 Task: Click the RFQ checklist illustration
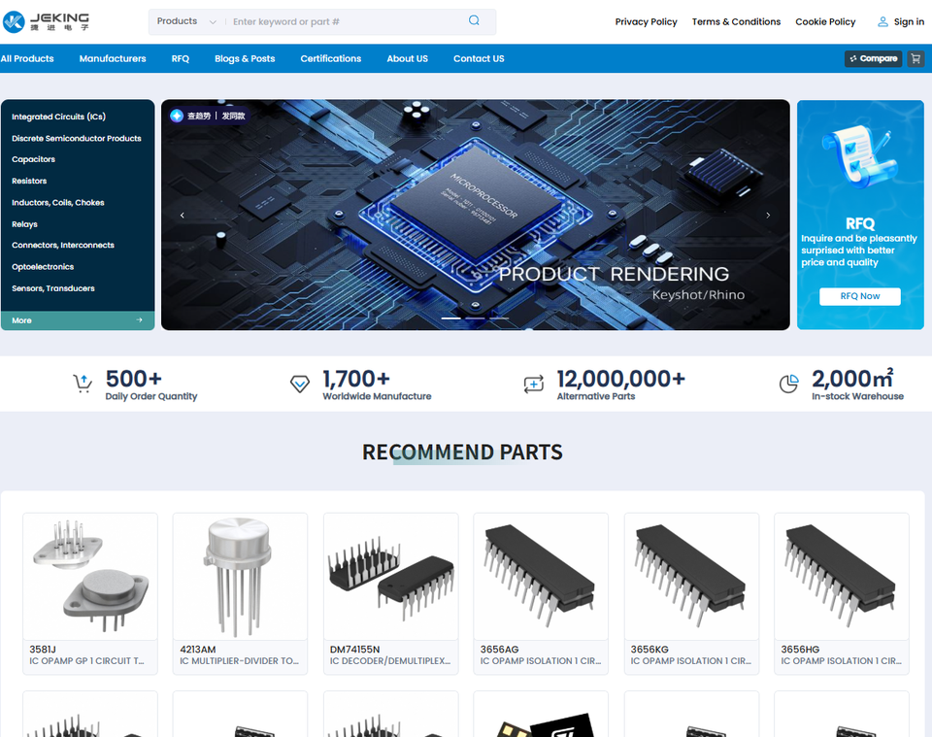tap(859, 155)
